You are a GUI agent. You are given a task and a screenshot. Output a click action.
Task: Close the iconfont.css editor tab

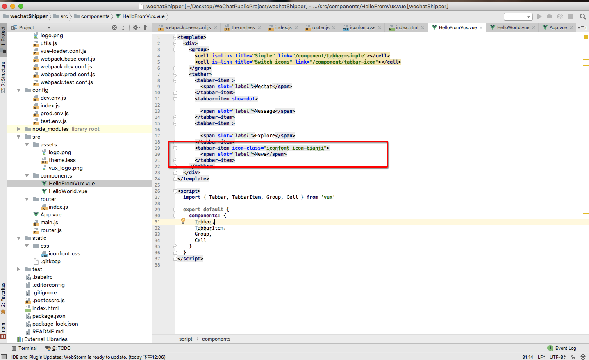380,28
